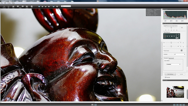Image resolution: width=188 pixels, height=106 pixels.
Task: Zoom out with the minus magnifier icon
Action: click(x=45, y=6)
